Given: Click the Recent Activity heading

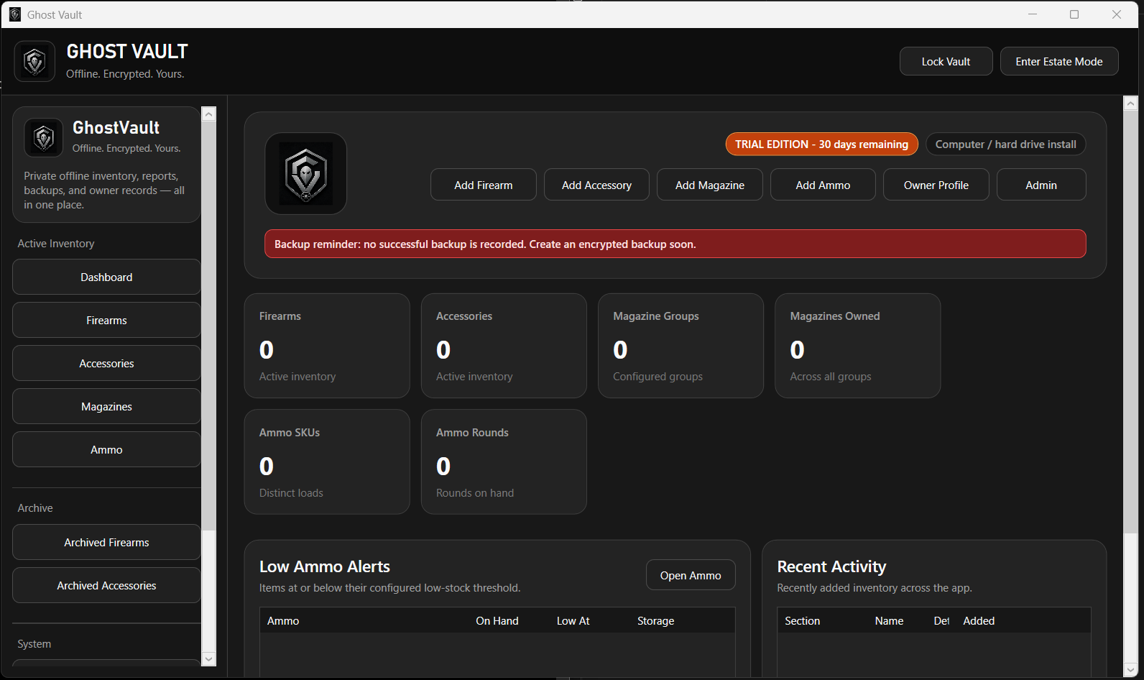Looking at the screenshot, I should tap(831, 566).
